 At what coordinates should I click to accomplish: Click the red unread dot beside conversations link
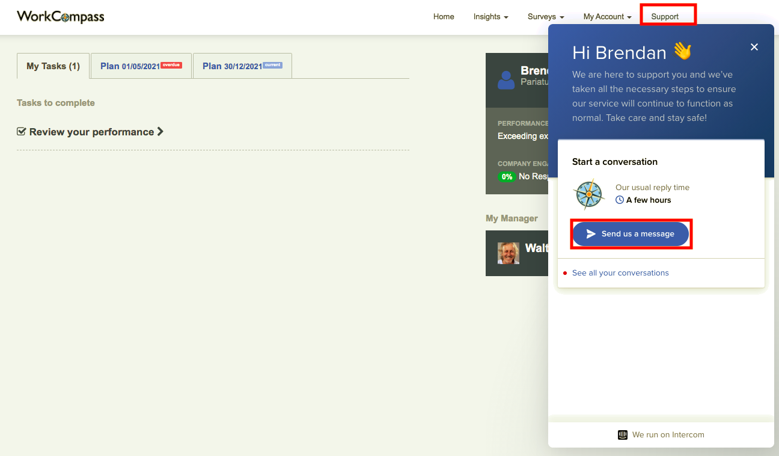coord(564,273)
